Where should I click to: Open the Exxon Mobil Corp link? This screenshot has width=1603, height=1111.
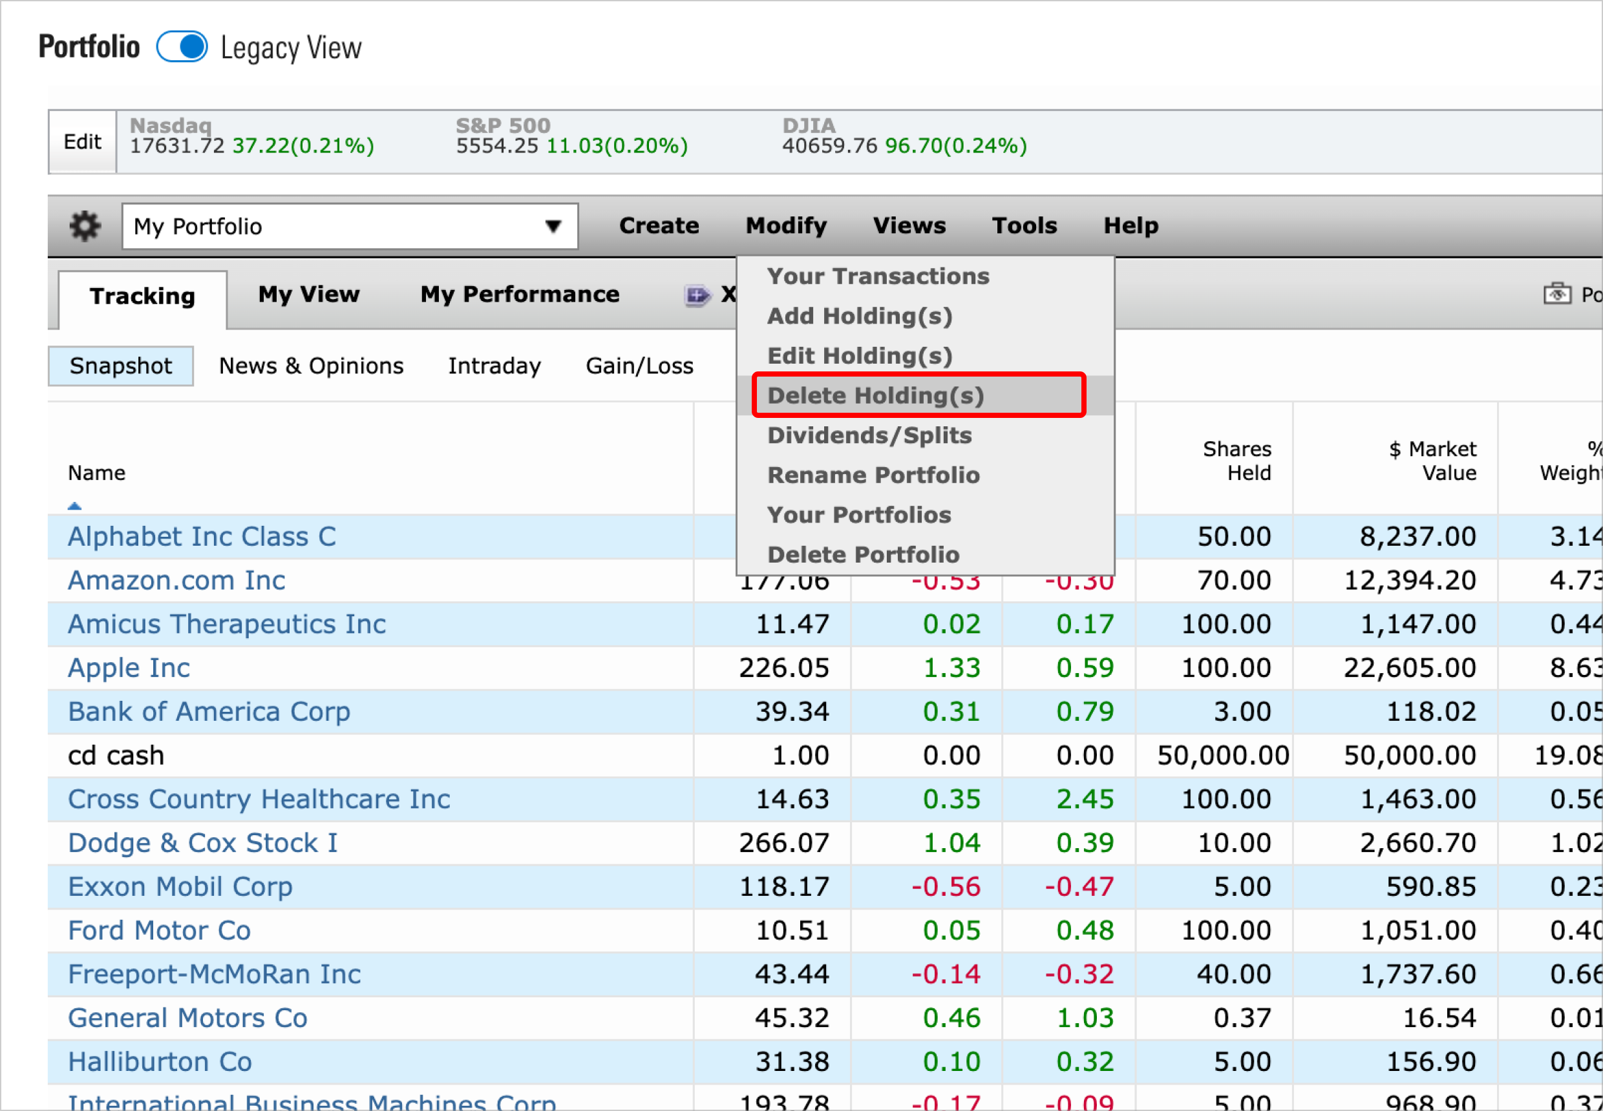(180, 887)
